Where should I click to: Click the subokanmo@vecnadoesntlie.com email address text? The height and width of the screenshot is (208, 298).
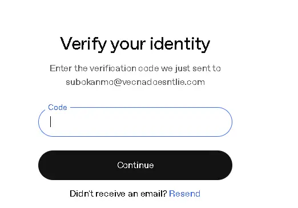click(135, 82)
